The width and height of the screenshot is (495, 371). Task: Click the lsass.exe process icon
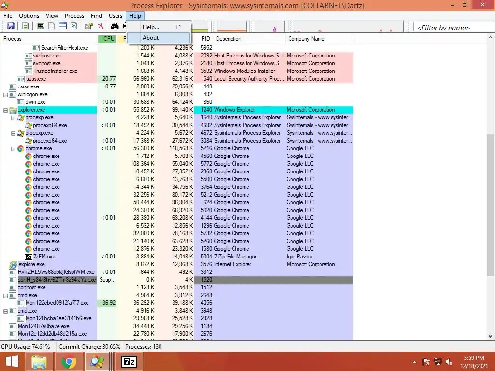(x=21, y=79)
